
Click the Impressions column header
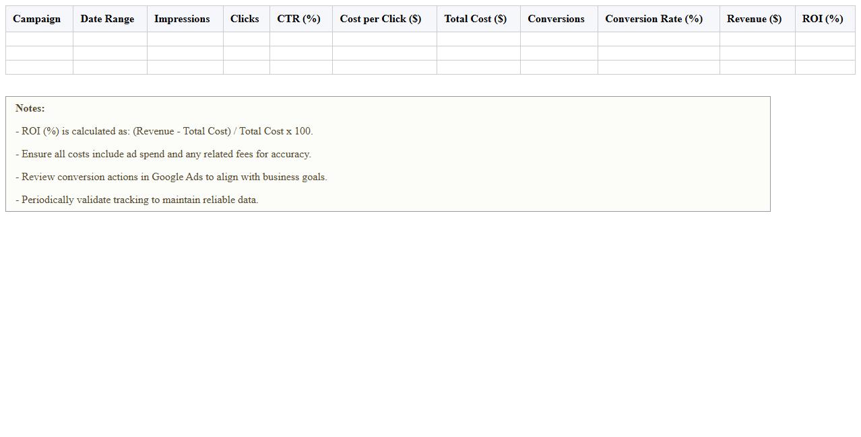[182, 19]
